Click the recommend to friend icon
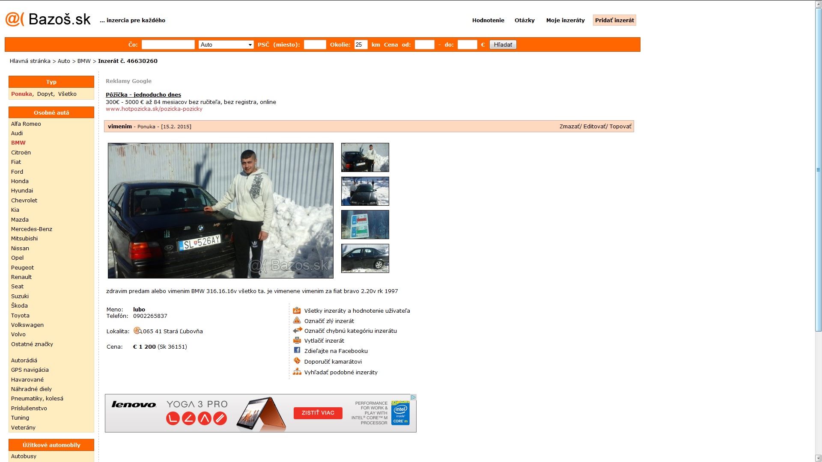 [297, 361]
